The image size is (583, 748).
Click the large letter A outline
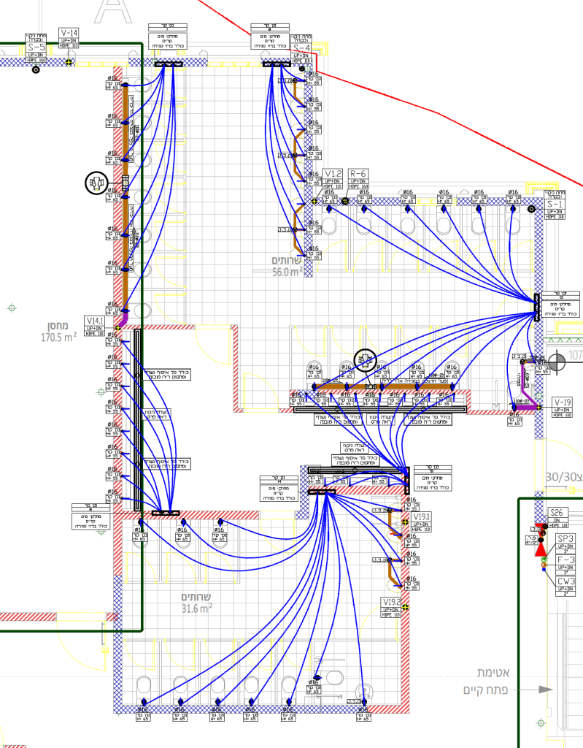click(x=113, y=12)
